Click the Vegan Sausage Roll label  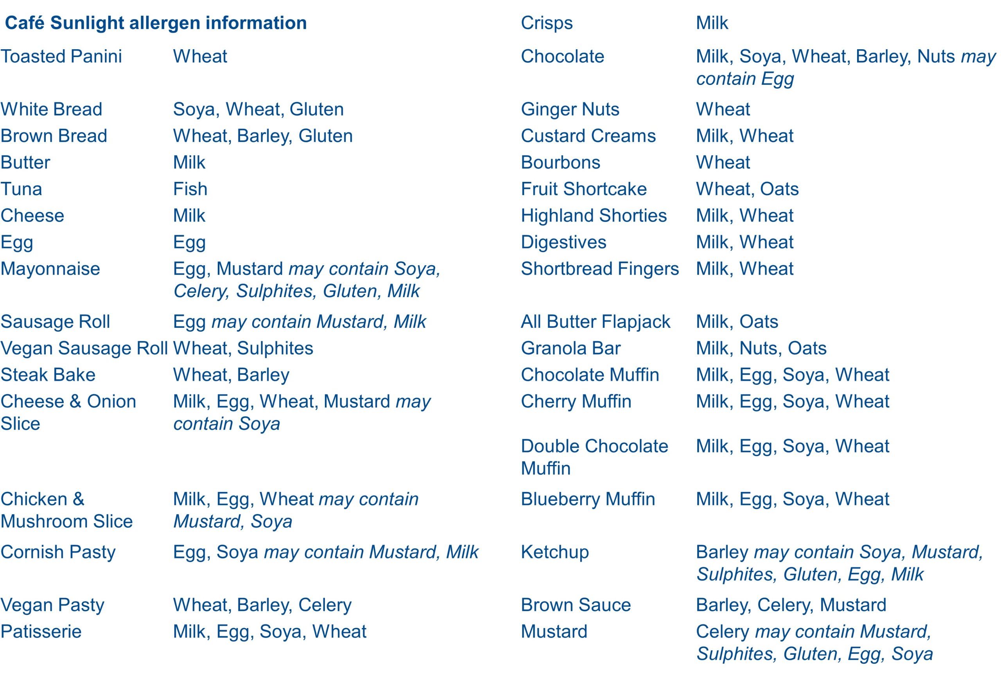click(84, 348)
